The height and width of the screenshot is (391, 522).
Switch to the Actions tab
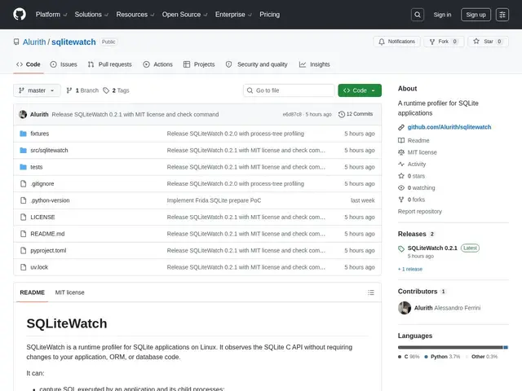[x=157, y=64]
